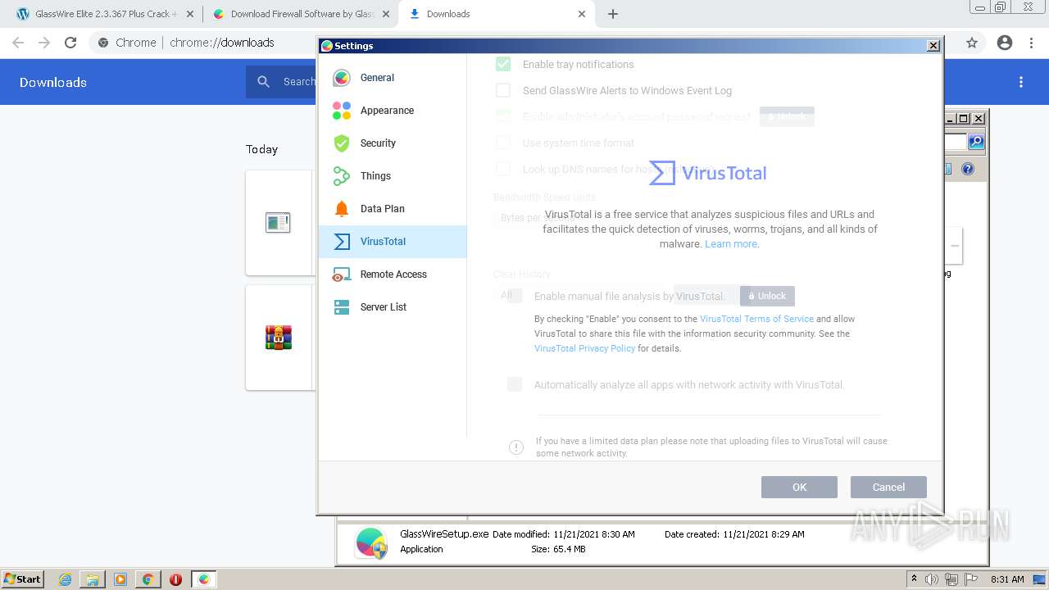Toggle Enable manual file analysis by VirusTotal
The width and height of the screenshot is (1049, 590).
515,296
